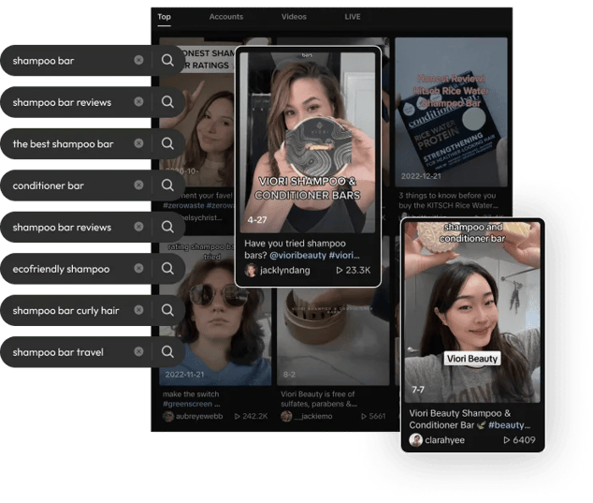Screen dimensions: 593x503
Task: Clear the 'ecofriendly shampoo' search text
Action: point(138,268)
